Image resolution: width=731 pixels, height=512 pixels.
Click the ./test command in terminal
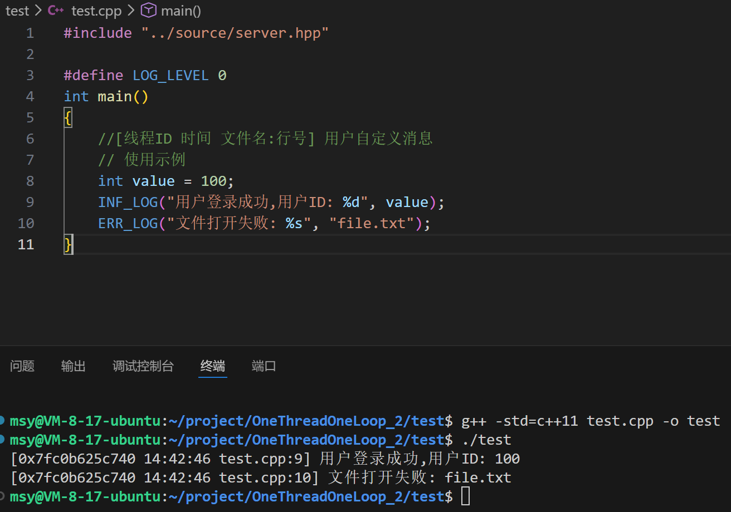tap(486, 440)
